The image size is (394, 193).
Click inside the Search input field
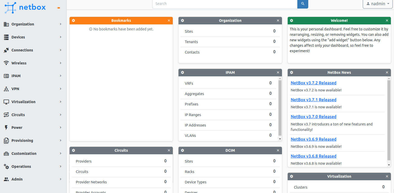(x=225, y=4)
